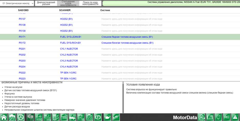
Task: Open the EWD wiring diagrams icon
Action: (x=39, y=117)
